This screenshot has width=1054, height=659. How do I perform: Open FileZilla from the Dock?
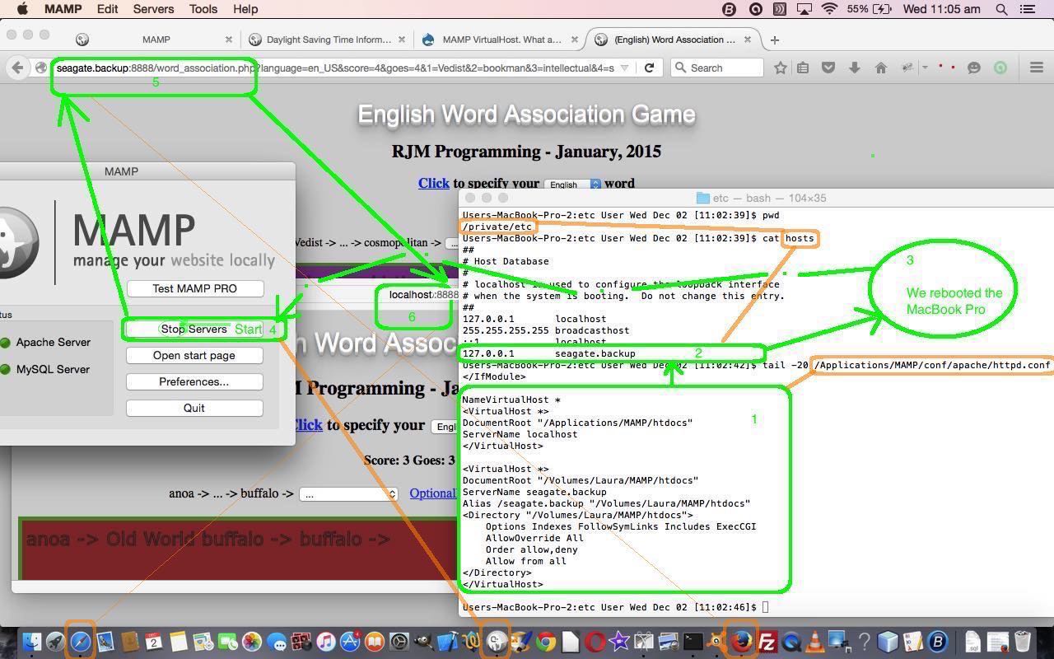coord(767,642)
